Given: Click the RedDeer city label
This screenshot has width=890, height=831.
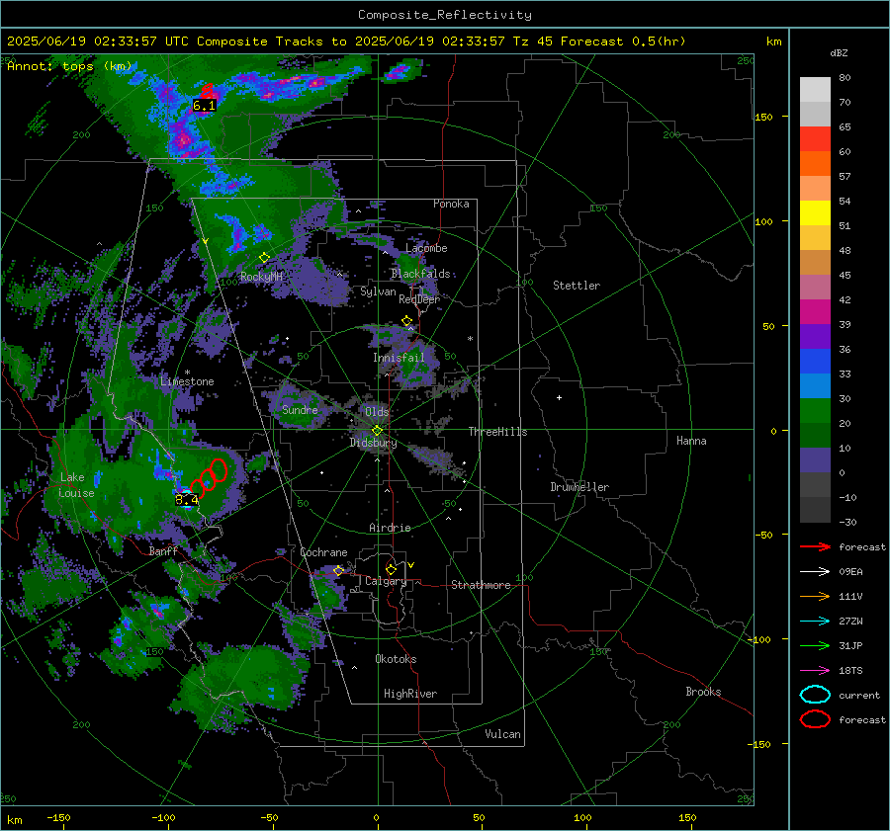Looking at the screenshot, I should point(419,299).
